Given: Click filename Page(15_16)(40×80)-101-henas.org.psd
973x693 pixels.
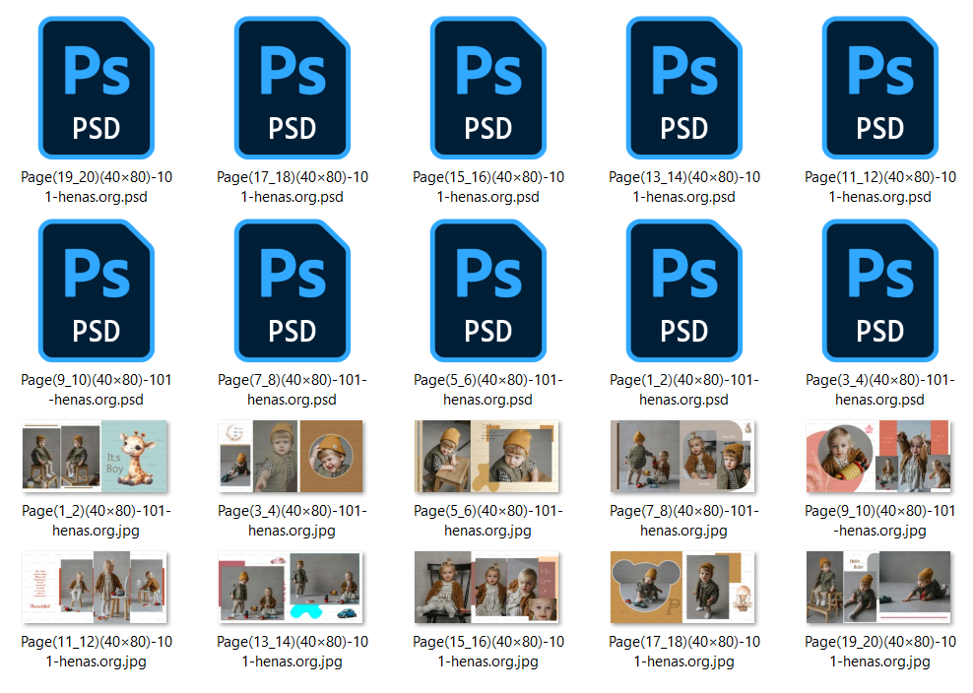Looking at the screenshot, I should click(488, 187).
